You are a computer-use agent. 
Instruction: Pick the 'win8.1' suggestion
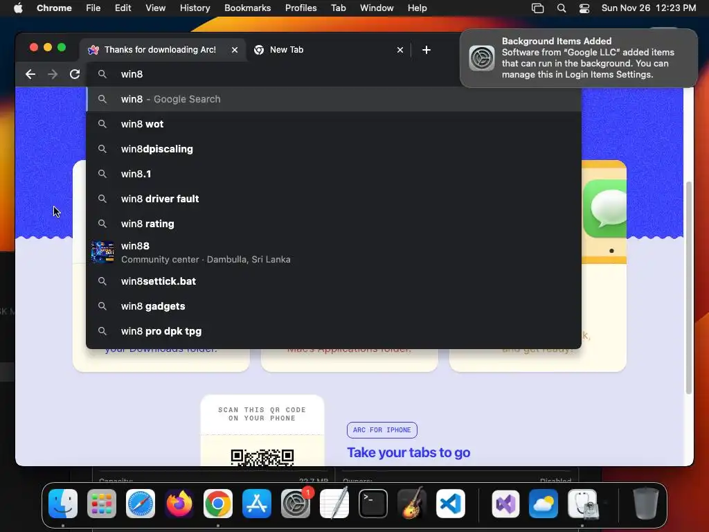(334, 174)
